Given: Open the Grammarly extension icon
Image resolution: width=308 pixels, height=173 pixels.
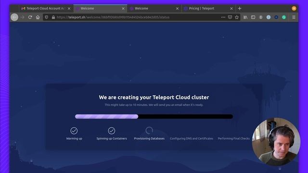Looking at the screenshot, I should tap(284, 17).
